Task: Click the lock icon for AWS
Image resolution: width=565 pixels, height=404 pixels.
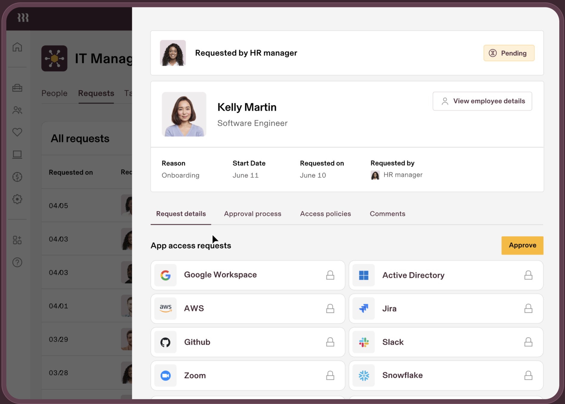Action: (330, 308)
